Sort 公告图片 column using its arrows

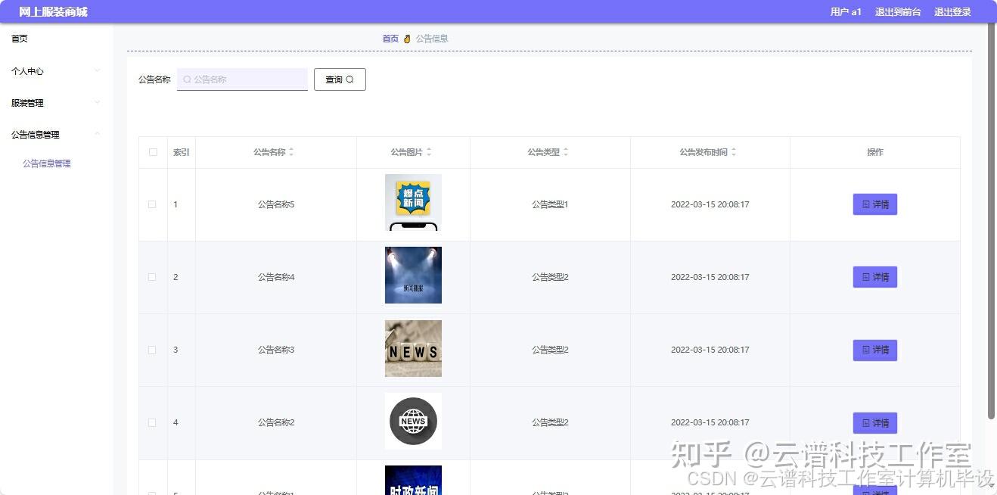pyautogui.click(x=429, y=152)
